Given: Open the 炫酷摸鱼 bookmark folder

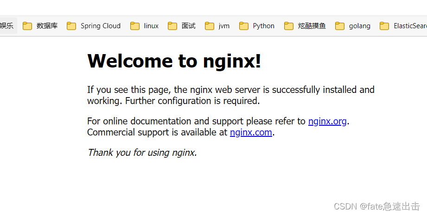Looking at the screenshot, I should point(305,26).
